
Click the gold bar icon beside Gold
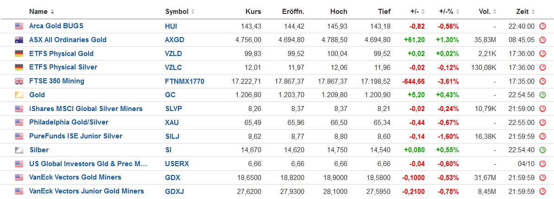(19, 95)
